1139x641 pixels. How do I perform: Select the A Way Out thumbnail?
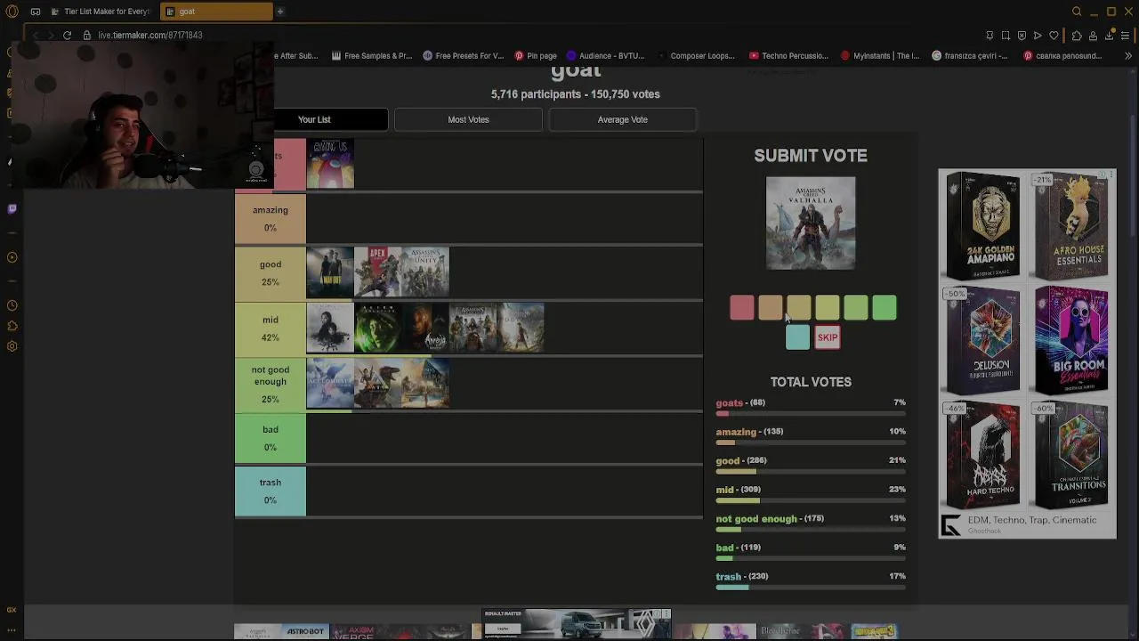(x=330, y=272)
